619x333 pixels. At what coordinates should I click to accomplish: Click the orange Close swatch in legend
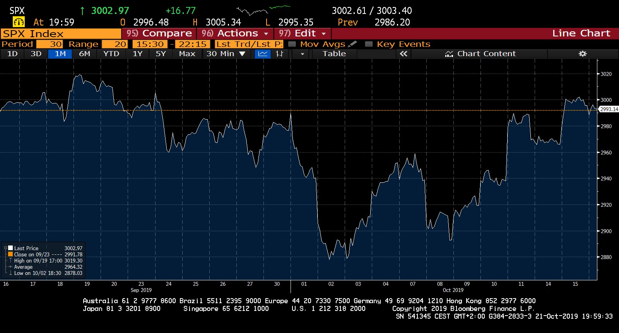(10, 254)
